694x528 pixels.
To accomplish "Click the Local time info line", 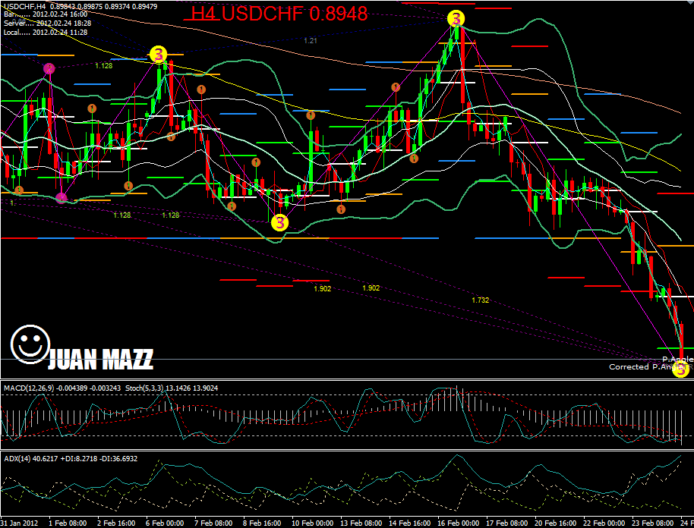I will click(46, 32).
